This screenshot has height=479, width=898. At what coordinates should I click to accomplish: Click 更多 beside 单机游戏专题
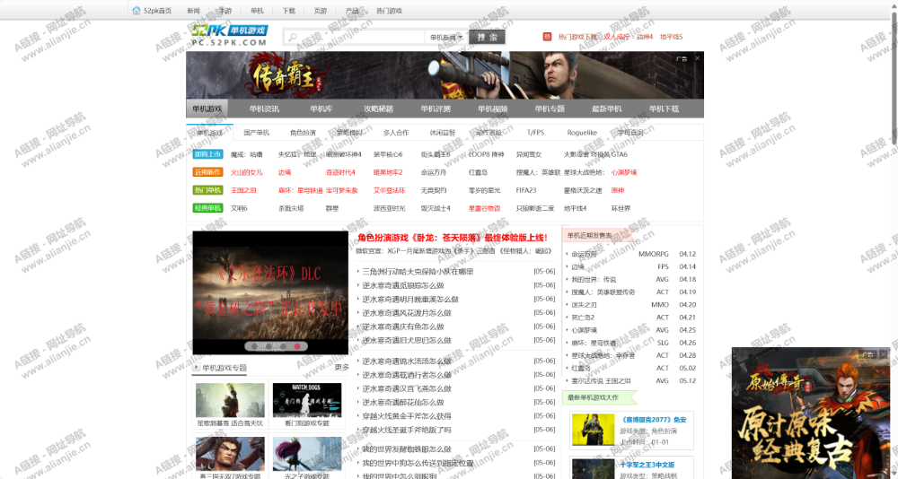coord(342,368)
